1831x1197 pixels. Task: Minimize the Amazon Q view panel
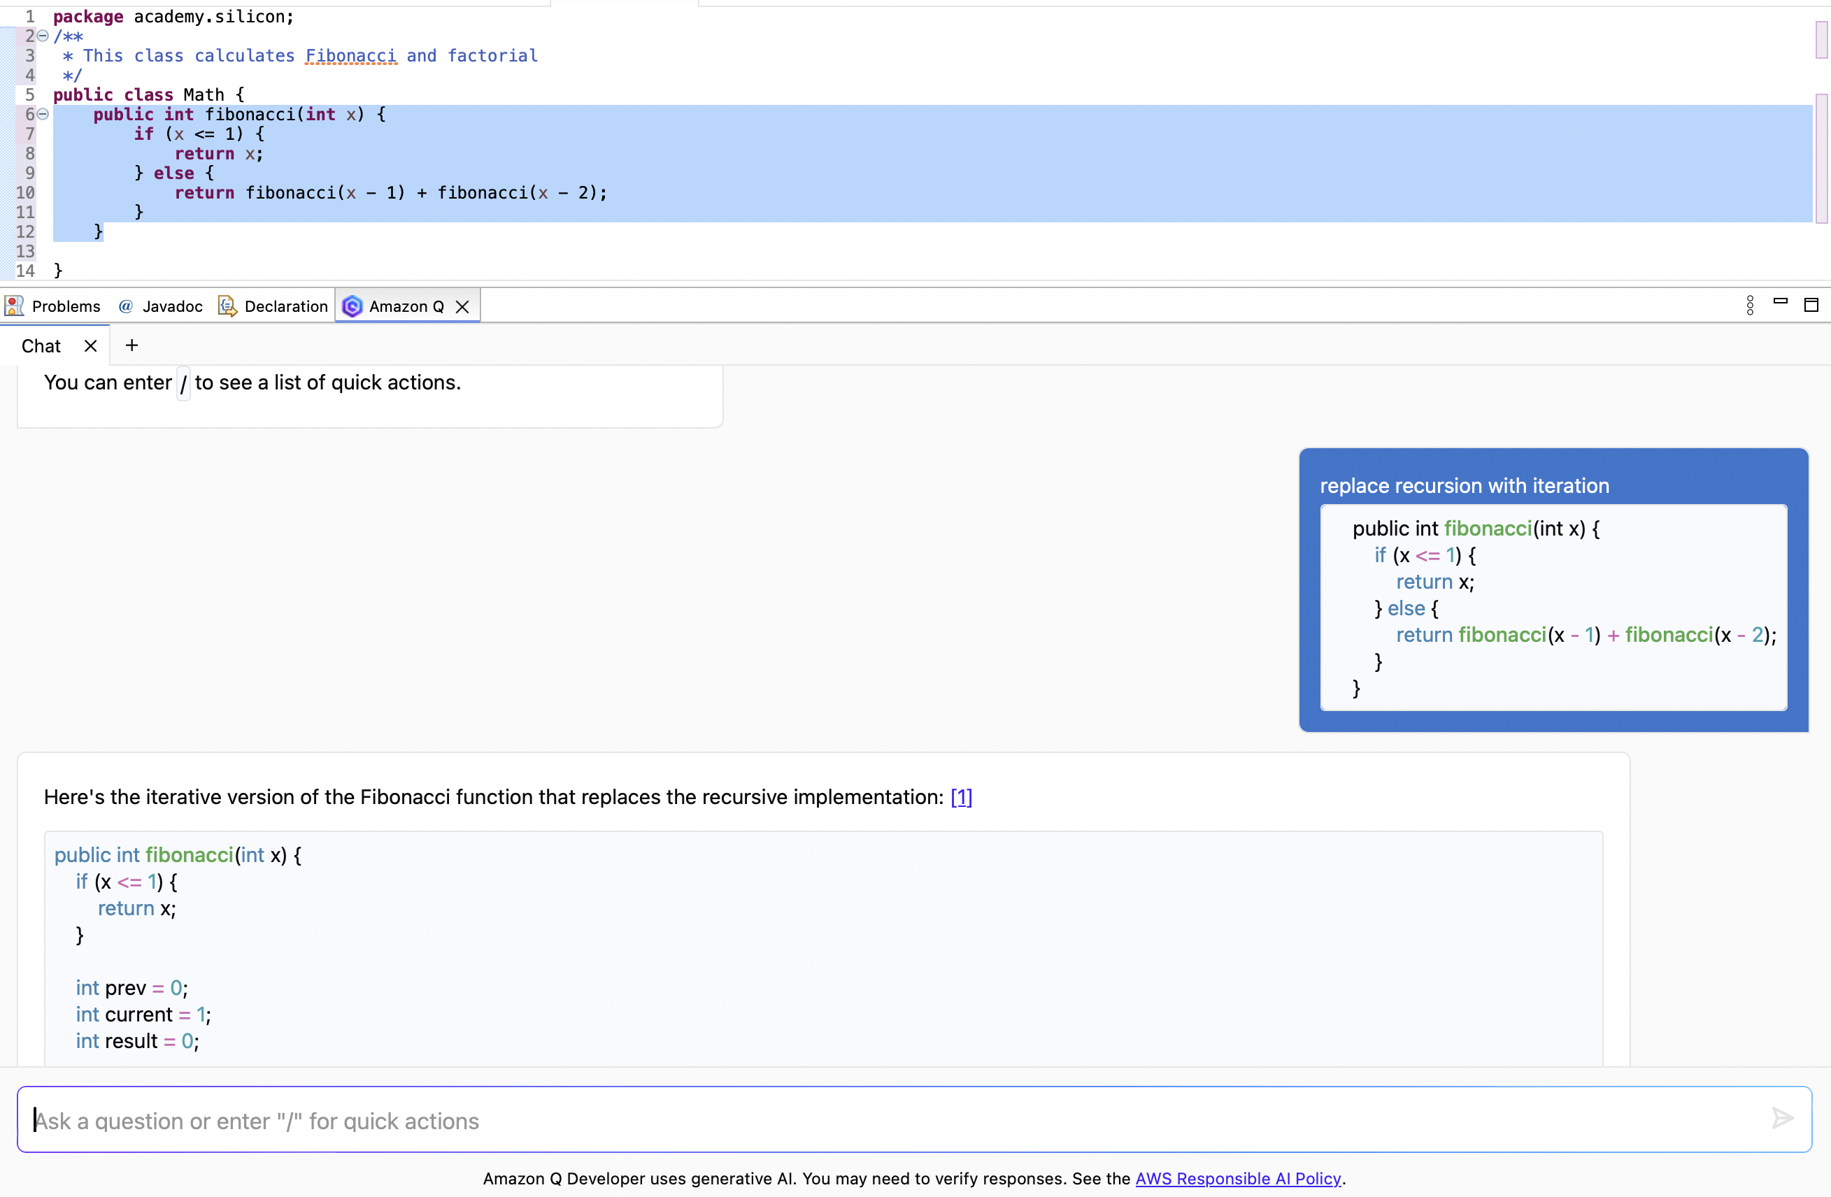[1781, 304]
